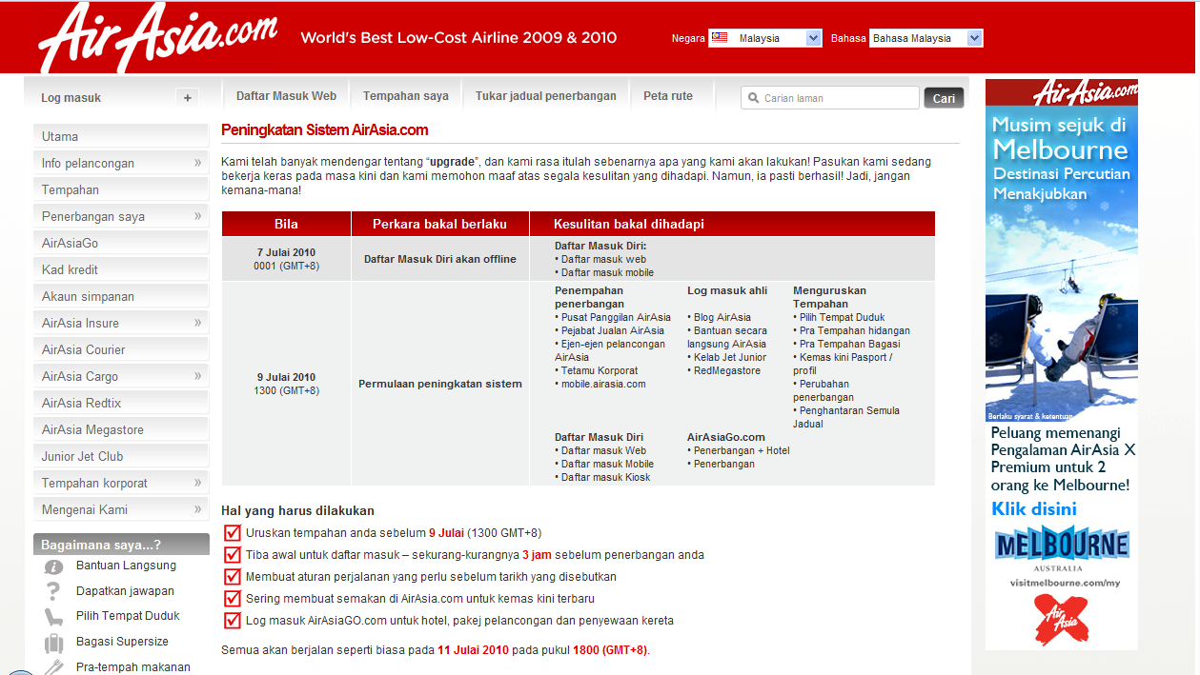1200x675 pixels.
Task: Select Tempahan in the side menu
Action: pos(121,189)
